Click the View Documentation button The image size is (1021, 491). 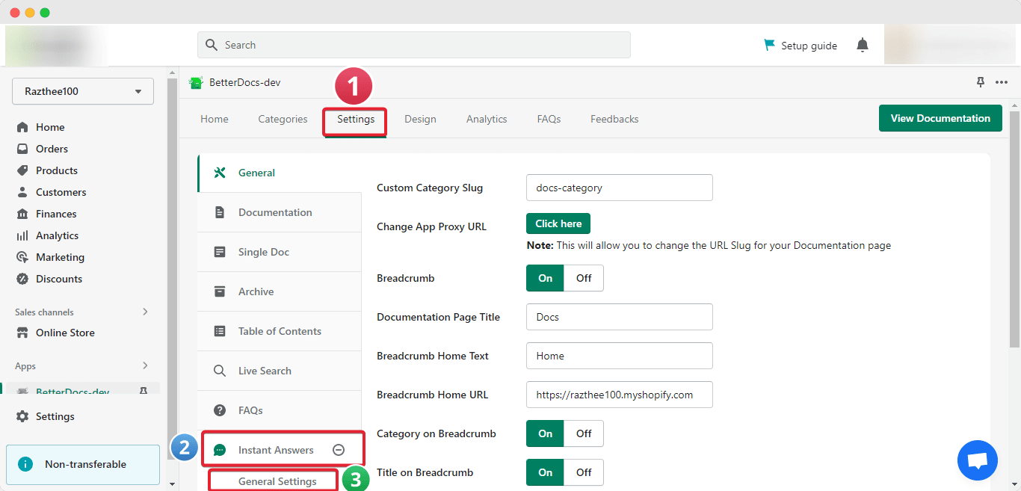940,118
